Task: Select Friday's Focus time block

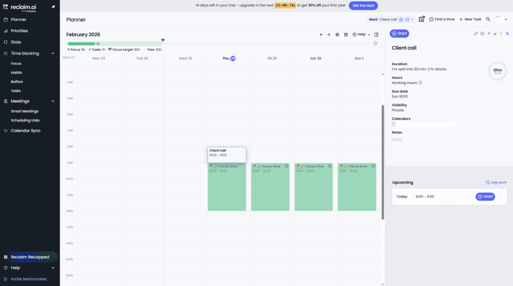Action: (270, 187)
